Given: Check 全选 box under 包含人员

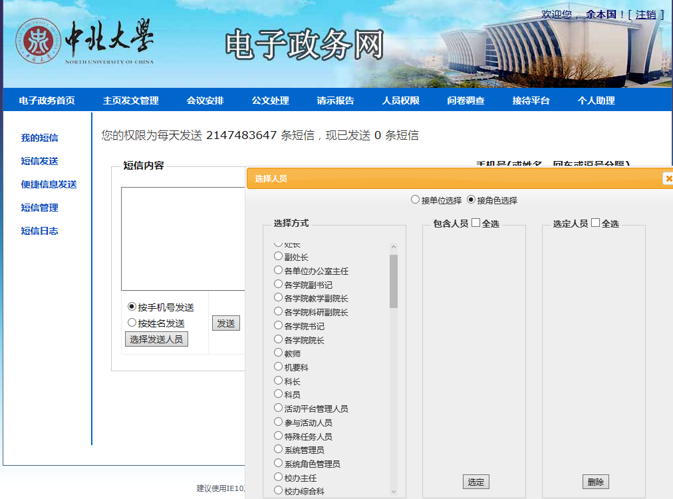Looking at the screenshot, I should click(x=475, y=224).
